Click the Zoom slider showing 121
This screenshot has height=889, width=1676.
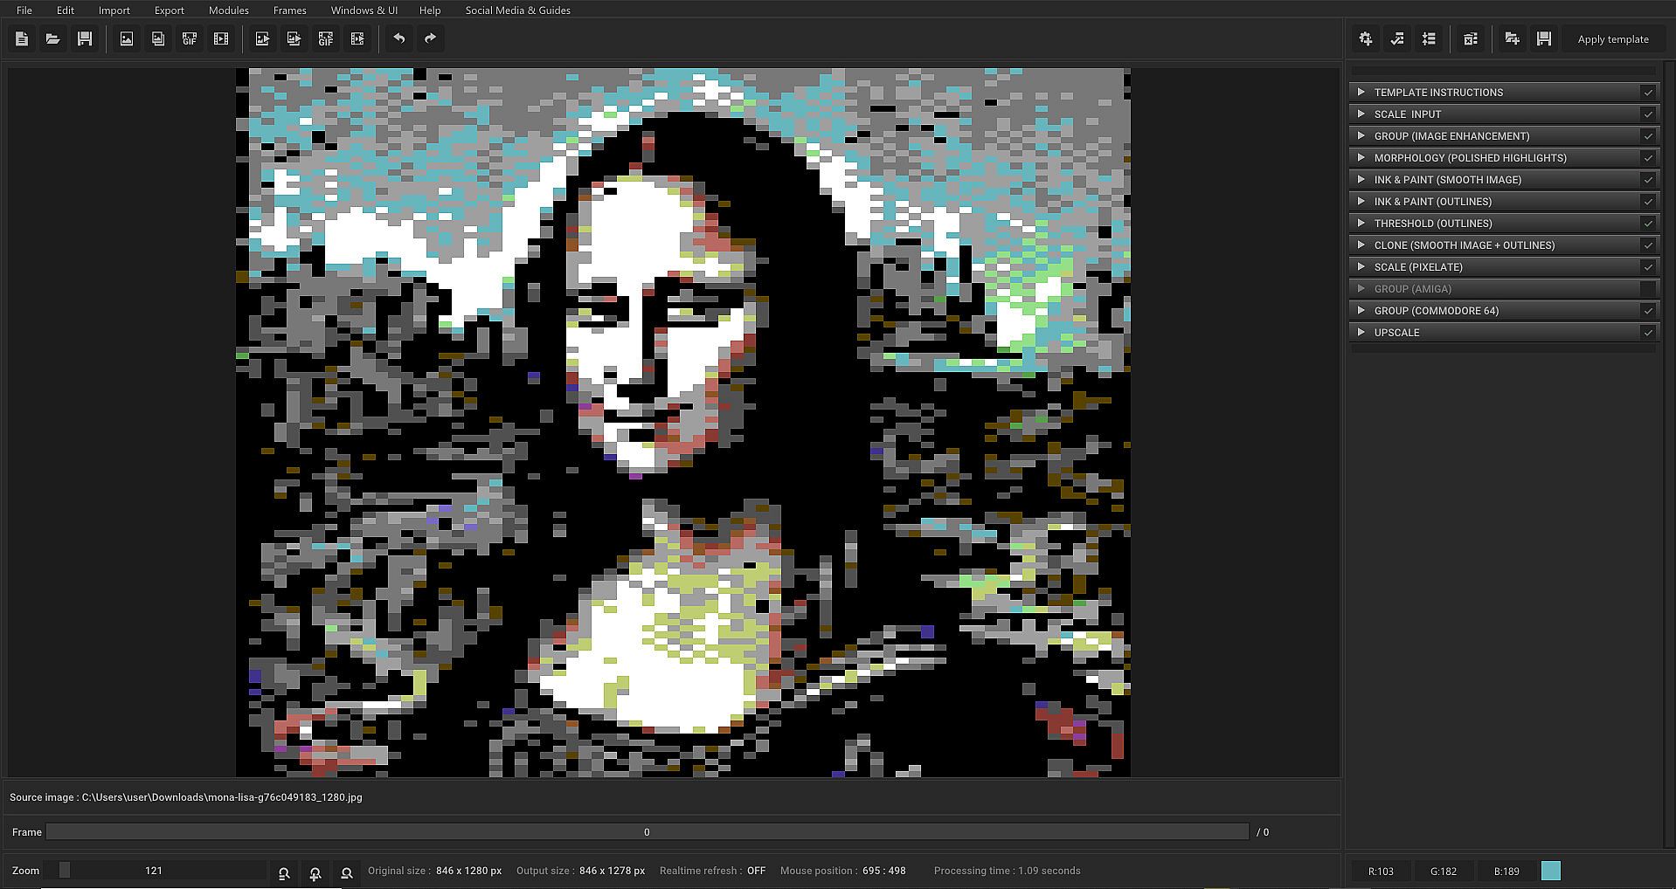[155, 871]
